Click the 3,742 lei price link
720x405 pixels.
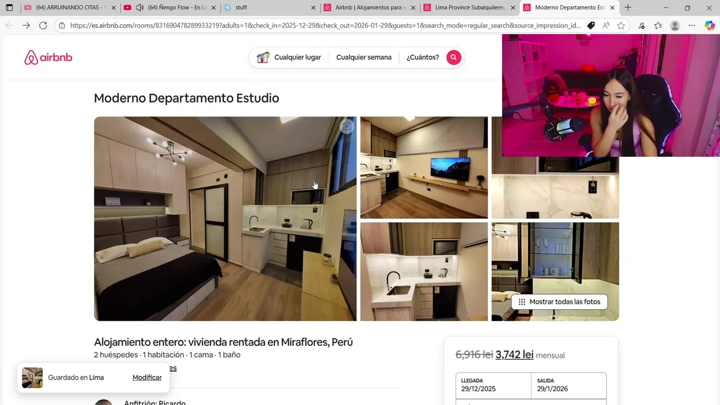click(514, 354)
